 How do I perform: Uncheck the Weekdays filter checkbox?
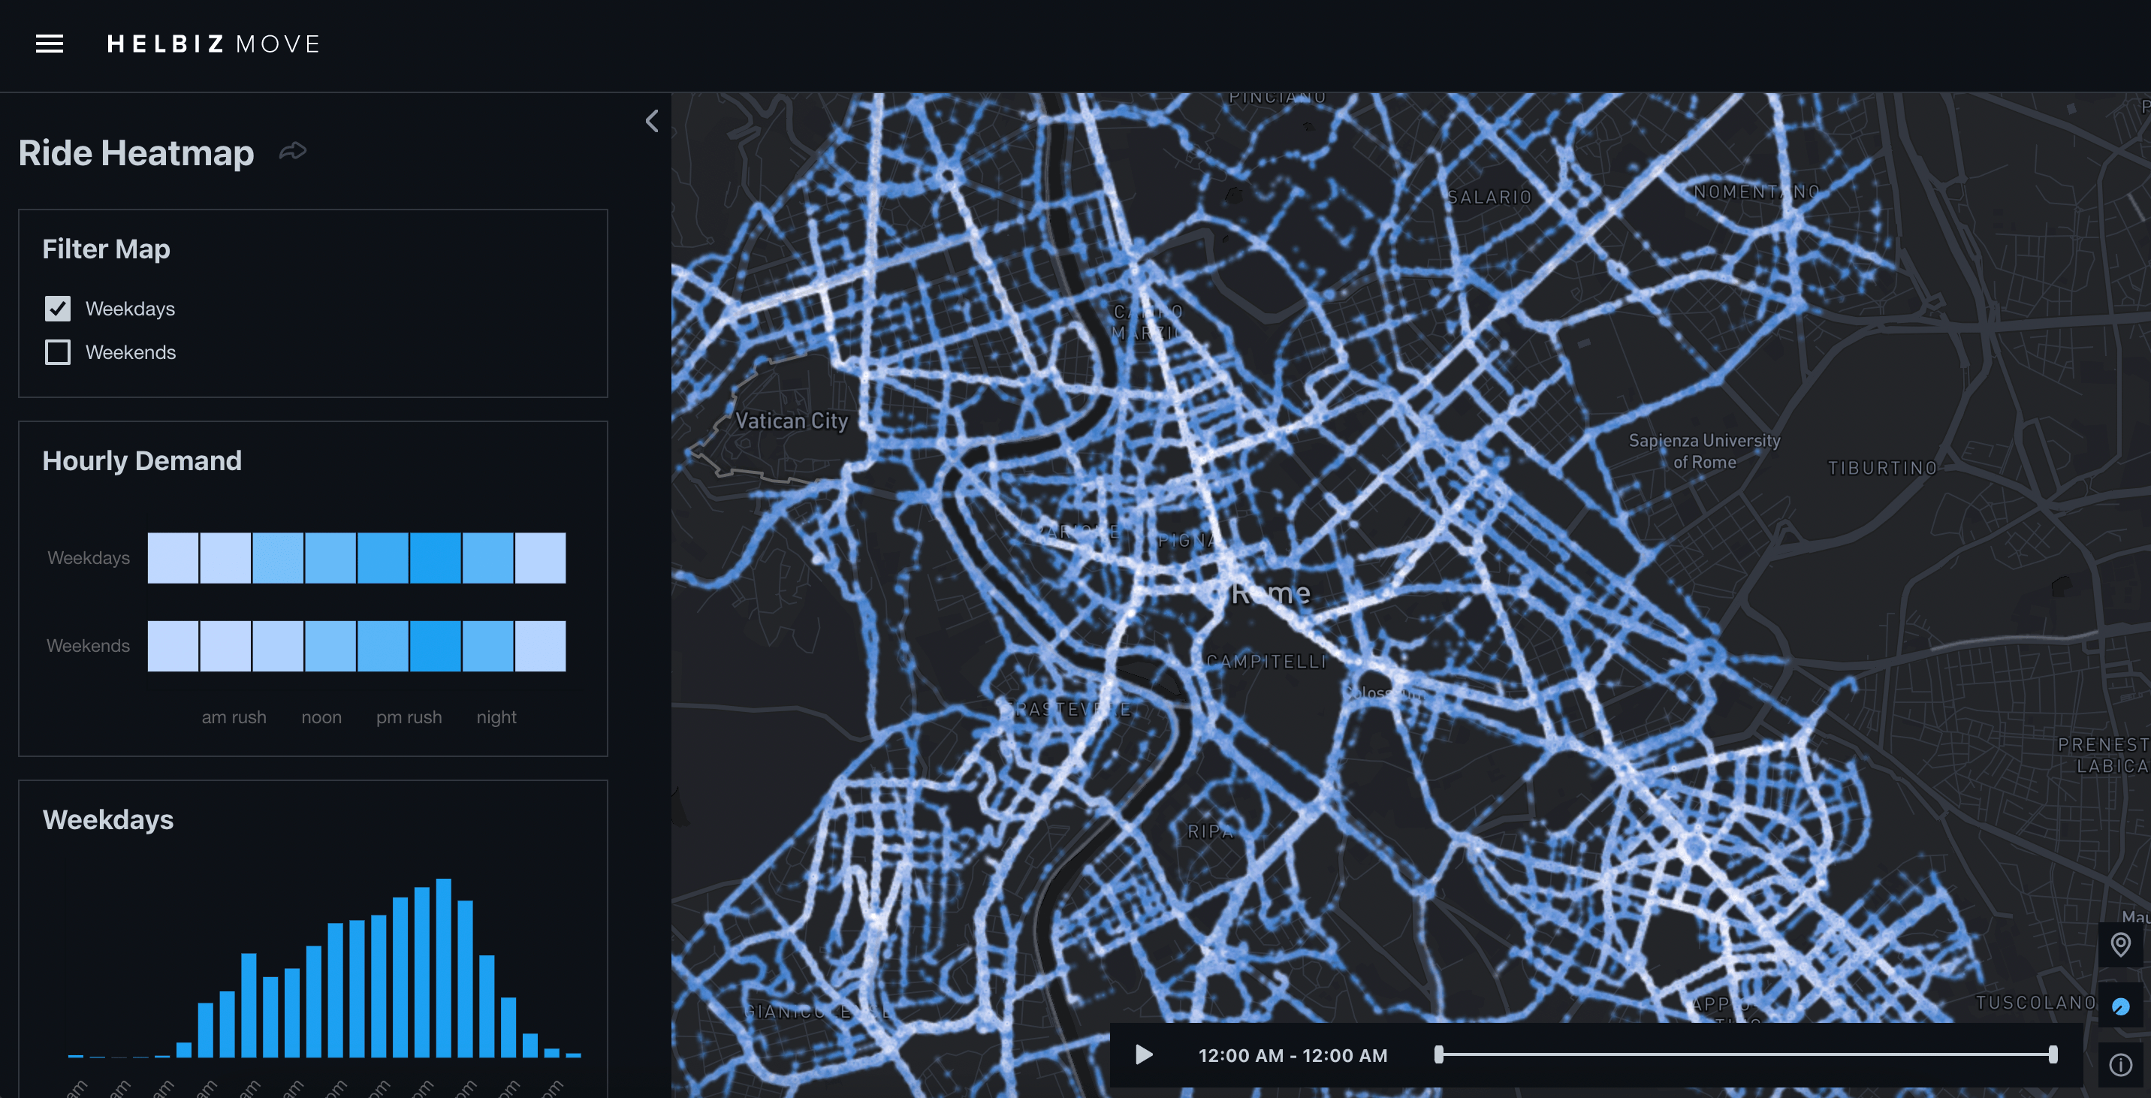[58, 309]
